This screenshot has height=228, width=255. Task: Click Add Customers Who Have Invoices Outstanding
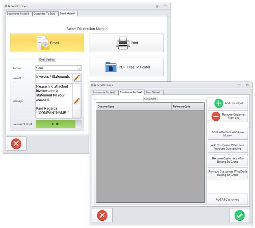tap(228, 147)
